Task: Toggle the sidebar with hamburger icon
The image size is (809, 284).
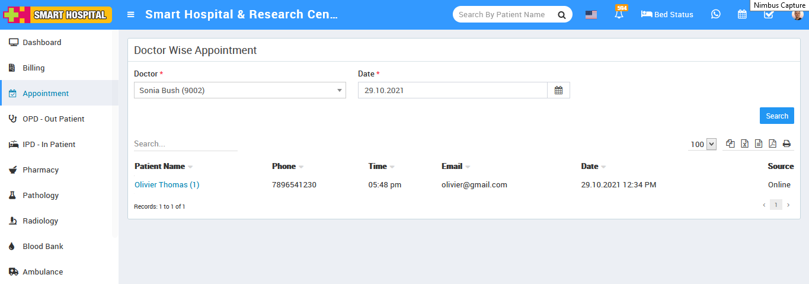Action: pos(131,14)
